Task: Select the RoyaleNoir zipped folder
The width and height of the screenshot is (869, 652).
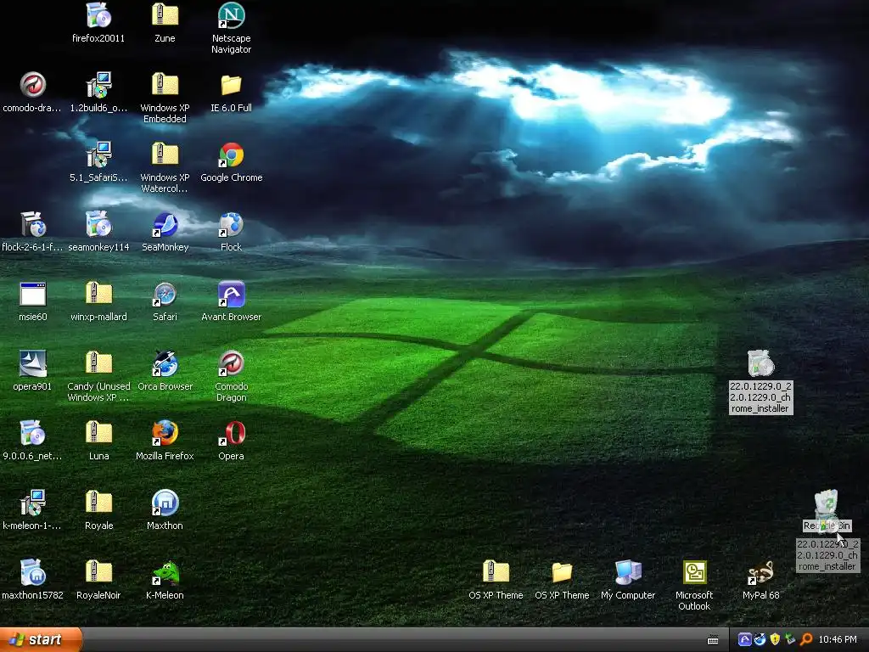Action: (98, 573)
